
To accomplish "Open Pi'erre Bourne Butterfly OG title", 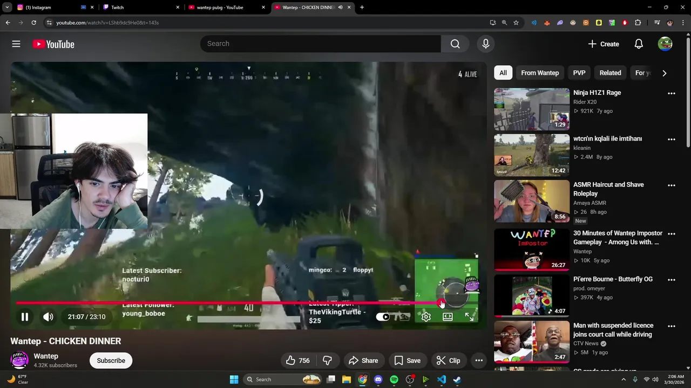I will click(613, 279).
